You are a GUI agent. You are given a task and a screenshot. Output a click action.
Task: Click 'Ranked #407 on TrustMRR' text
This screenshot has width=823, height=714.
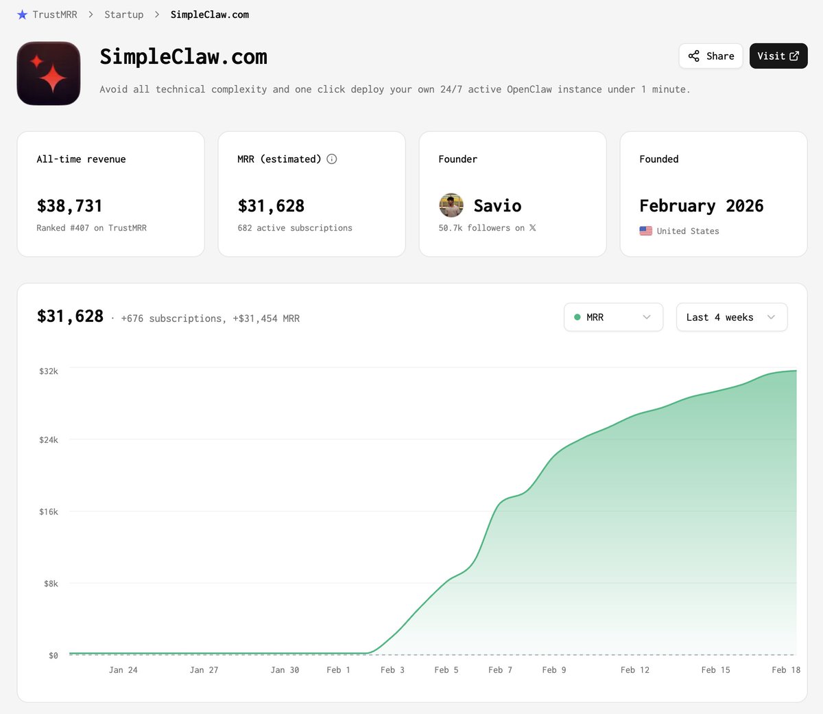click(91, 228)
